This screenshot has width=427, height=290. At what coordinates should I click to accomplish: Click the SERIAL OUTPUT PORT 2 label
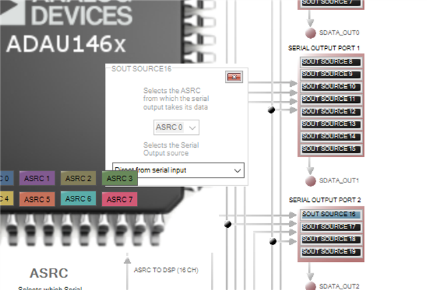click(x=325, y=200)
